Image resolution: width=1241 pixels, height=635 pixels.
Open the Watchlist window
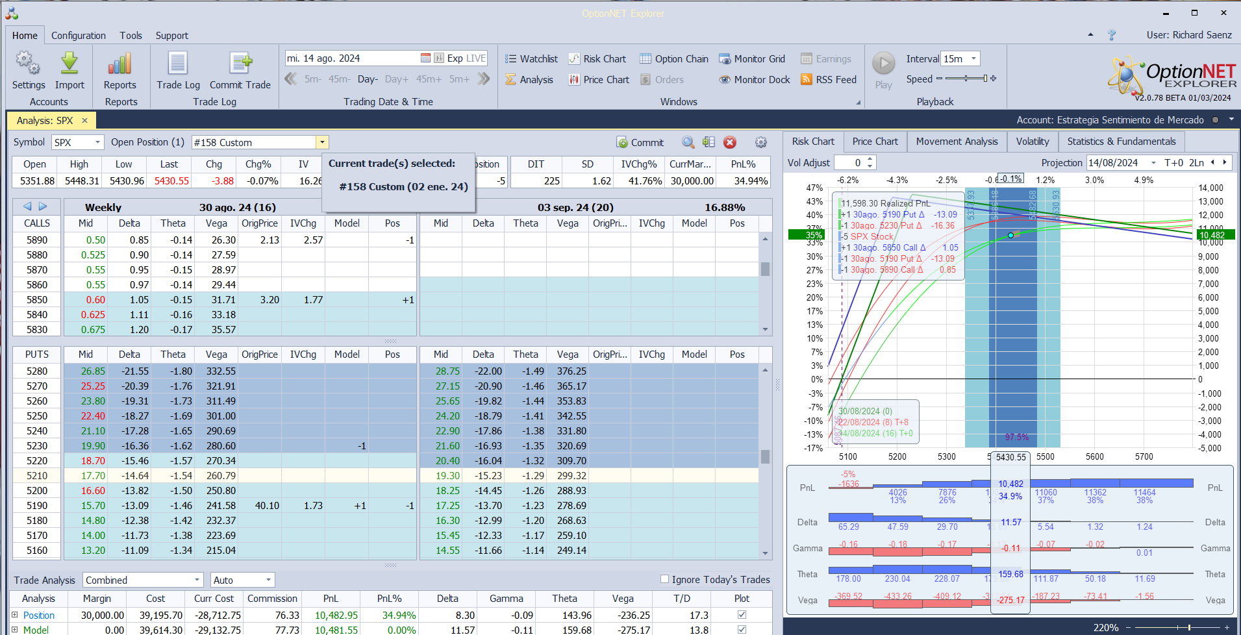tap(532, 59)
